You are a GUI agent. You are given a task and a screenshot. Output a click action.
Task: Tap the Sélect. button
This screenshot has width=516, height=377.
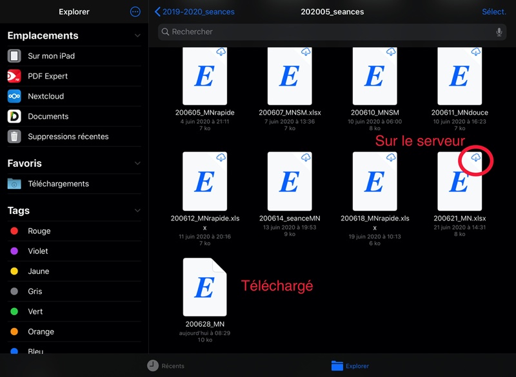[x=493, y=12]
